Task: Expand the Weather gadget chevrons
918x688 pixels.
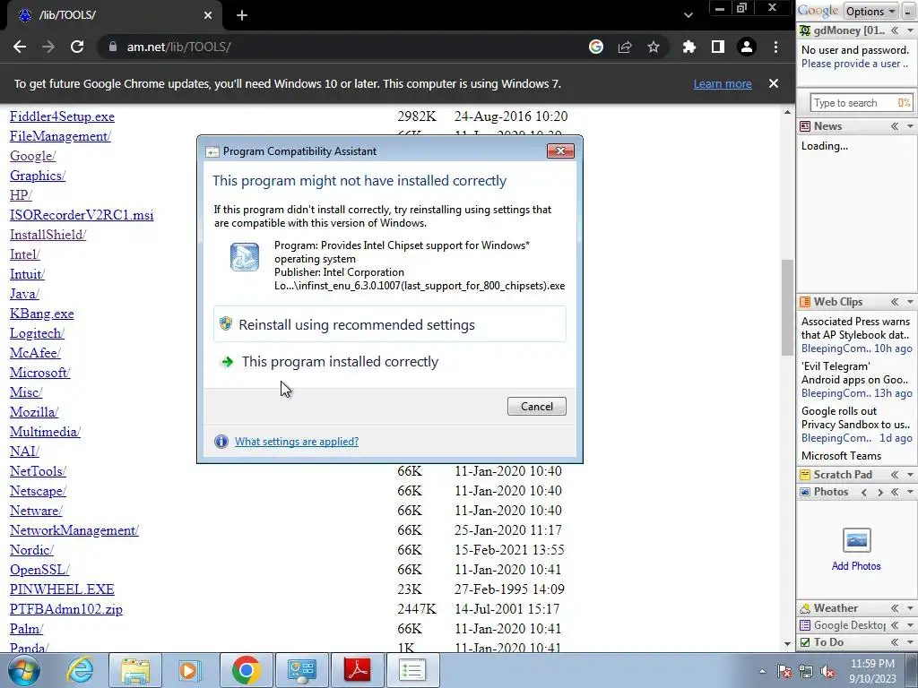Action: 895,608
